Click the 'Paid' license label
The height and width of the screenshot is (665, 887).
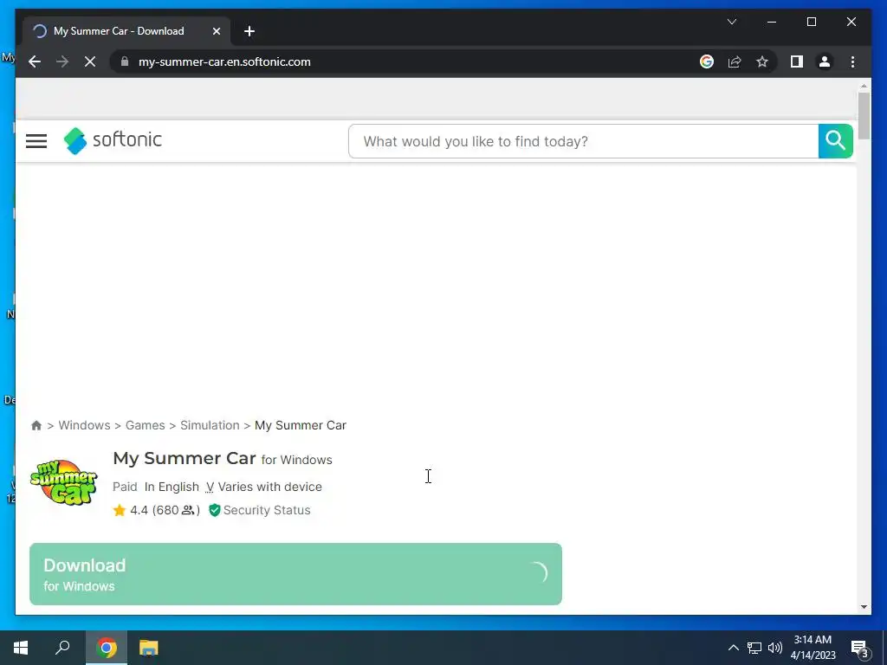point(125,487)
